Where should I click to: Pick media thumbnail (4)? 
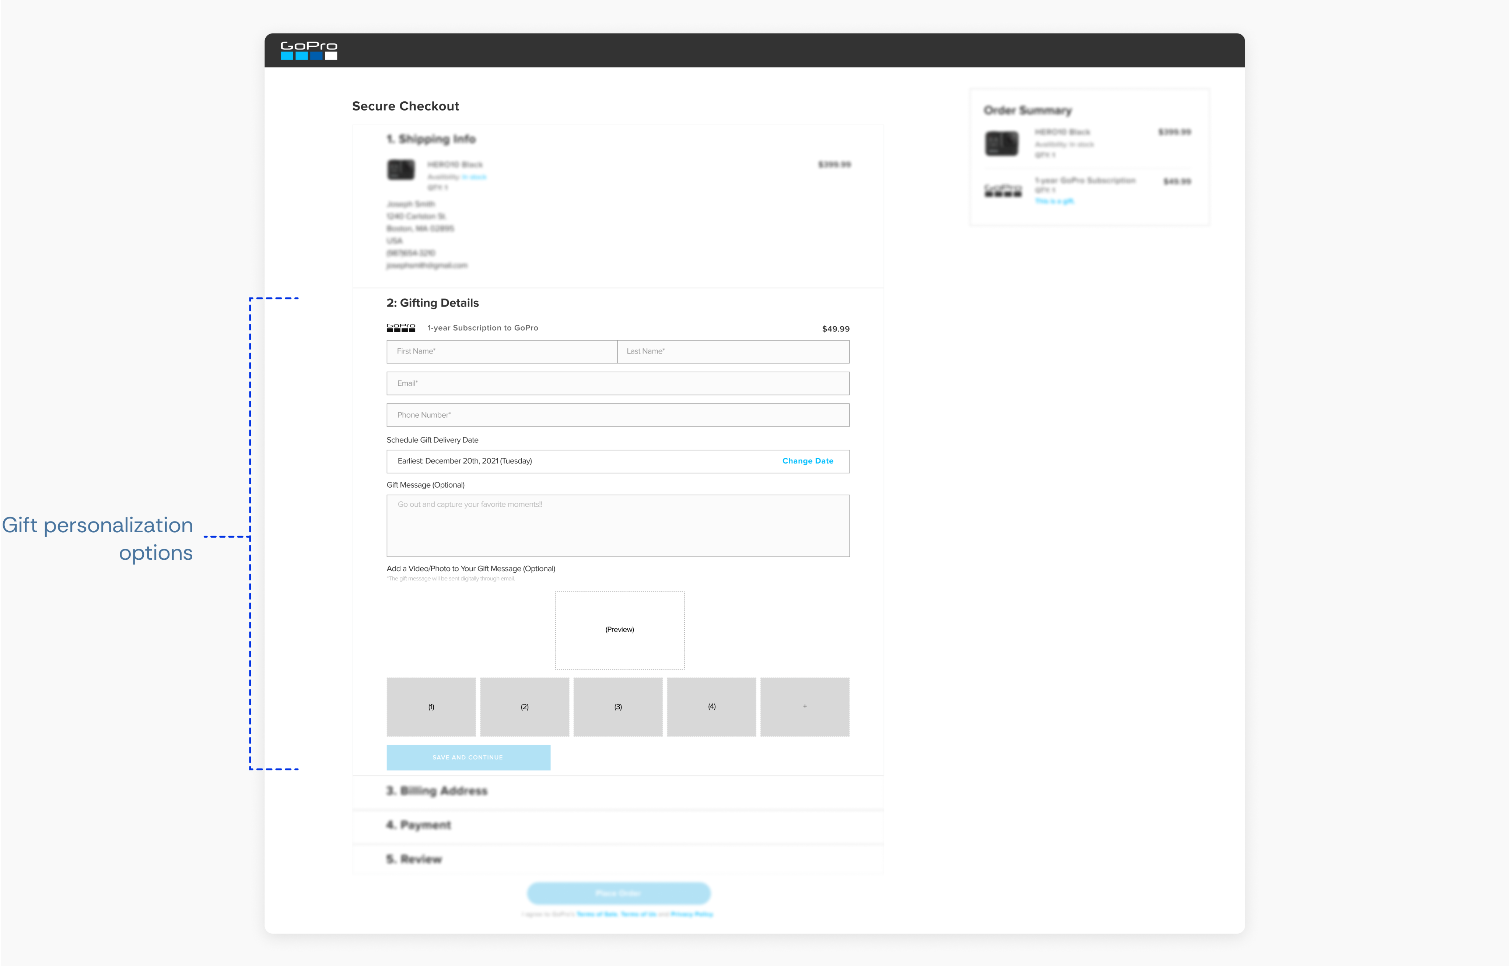point(711,707)
